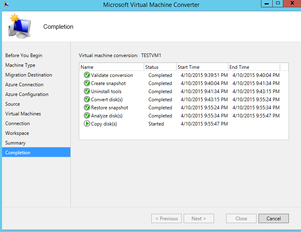This screenshot has height=232, width=301.
Task: Click the wizard computer icon in the header
Action: (x=19, y=26)
